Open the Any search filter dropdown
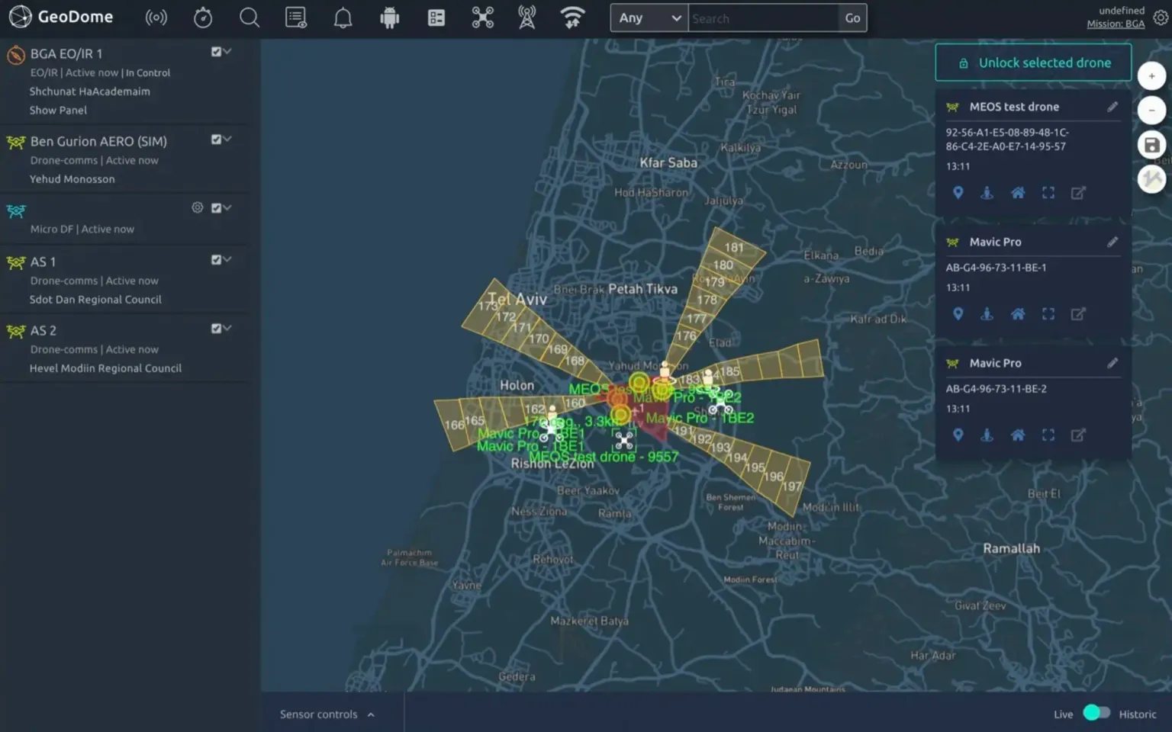This screenshot has width=1172, height=732. [649, 18]
